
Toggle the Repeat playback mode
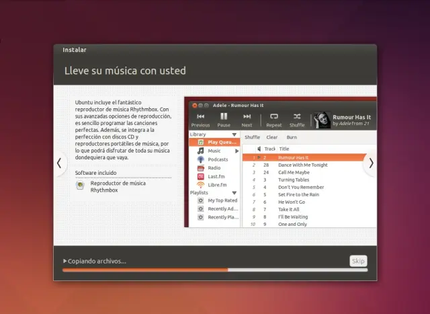pyautogui.click(x=274, y=116)
